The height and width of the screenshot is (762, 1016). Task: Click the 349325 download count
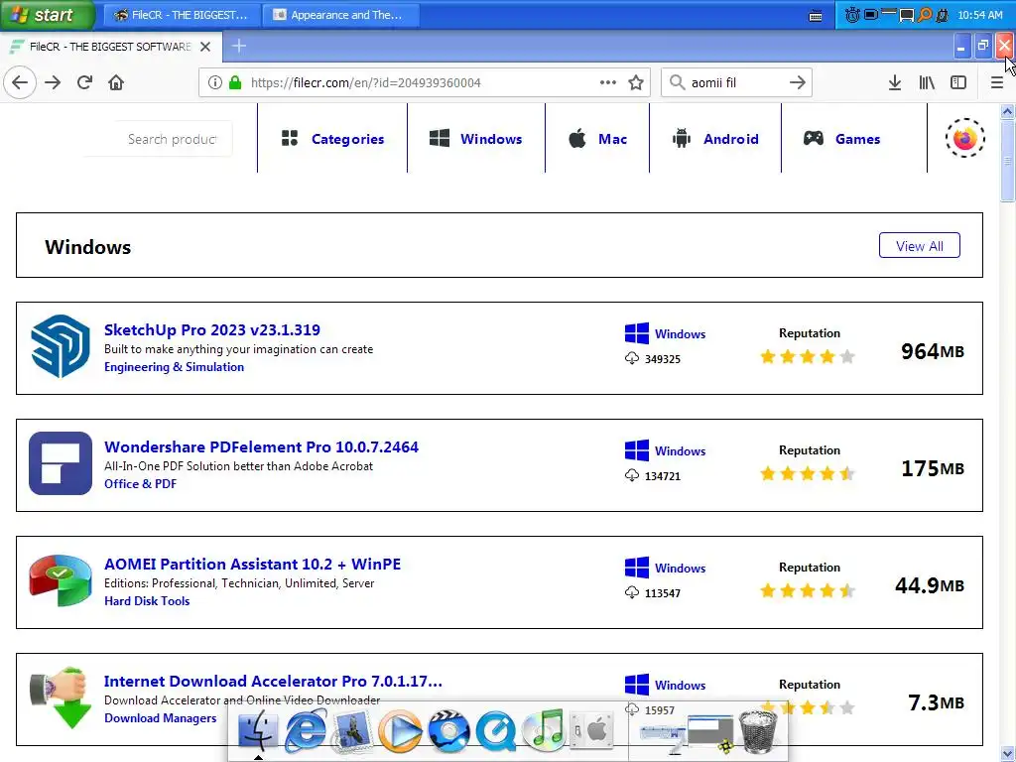pos(662,359)
